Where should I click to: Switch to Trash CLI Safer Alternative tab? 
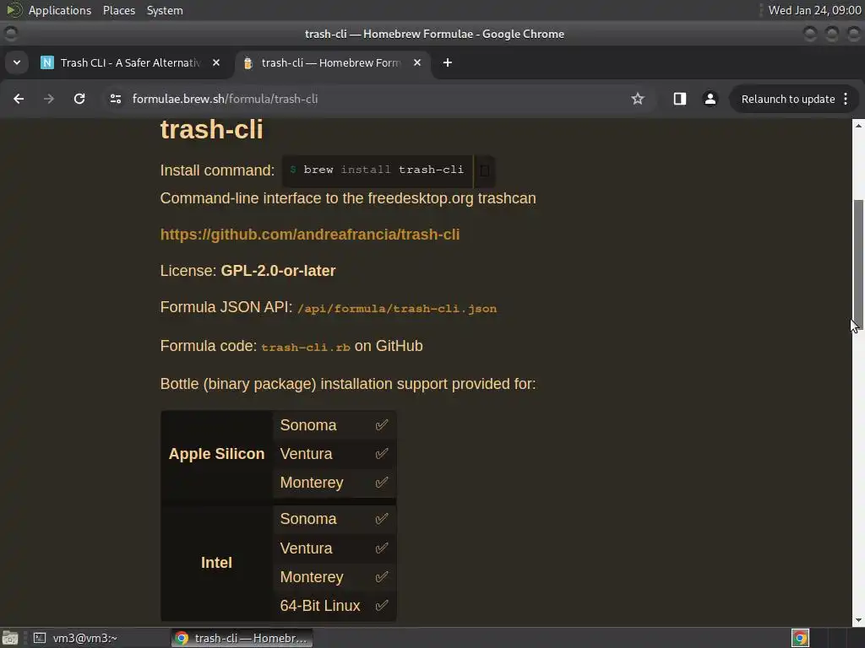click(131, 62)
